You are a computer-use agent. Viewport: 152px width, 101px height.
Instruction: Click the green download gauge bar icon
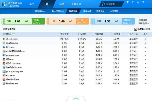(x=4, y=21)
